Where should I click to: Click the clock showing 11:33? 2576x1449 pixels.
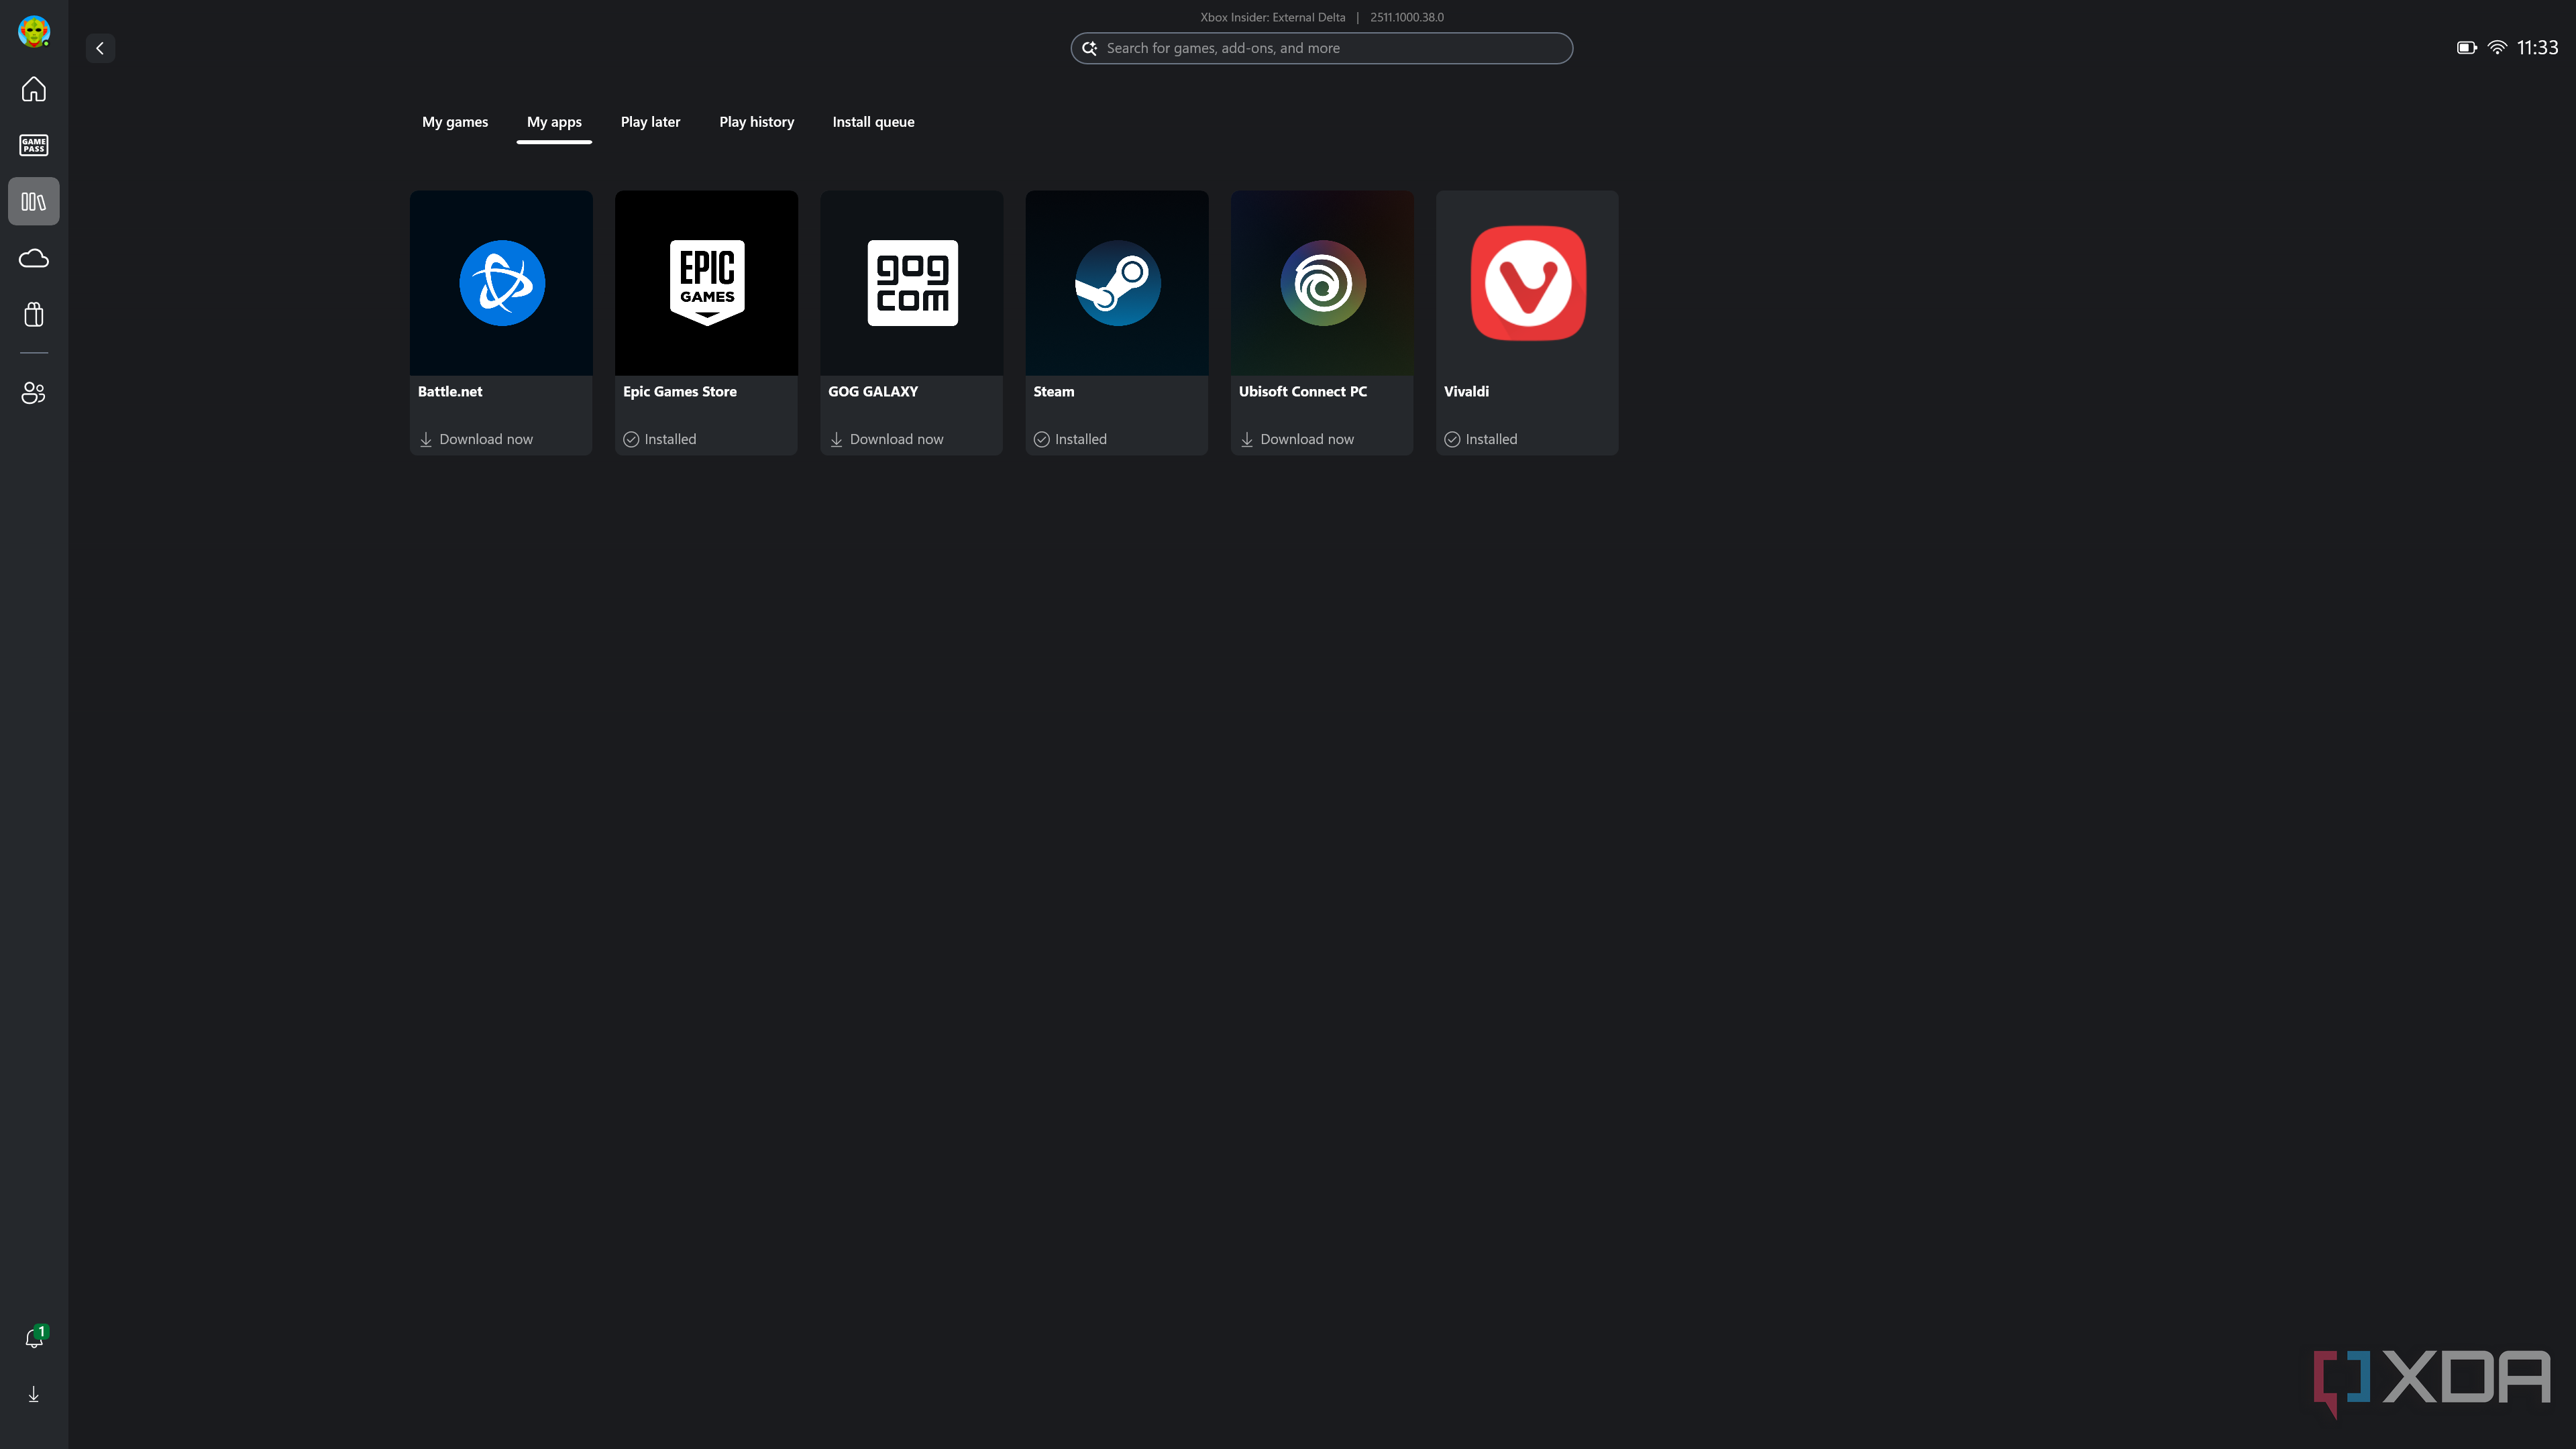tap(2538, 48)
